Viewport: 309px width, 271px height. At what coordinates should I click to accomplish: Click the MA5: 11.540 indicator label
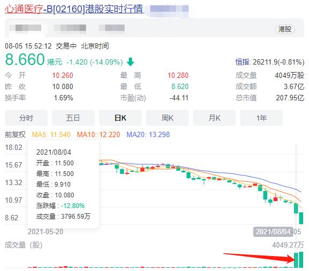coord(51,134)
